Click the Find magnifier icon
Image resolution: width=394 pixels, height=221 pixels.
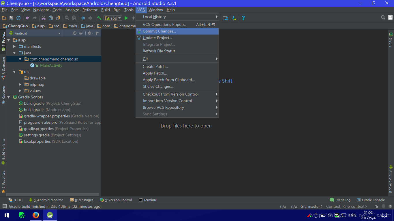pos(67,18)
